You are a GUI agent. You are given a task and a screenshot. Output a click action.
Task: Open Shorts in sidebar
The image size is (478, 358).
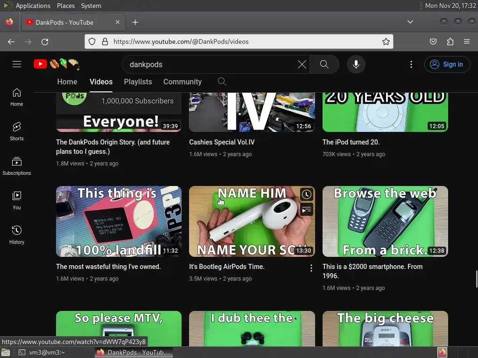pyautogui.click(x=17, y=132)
